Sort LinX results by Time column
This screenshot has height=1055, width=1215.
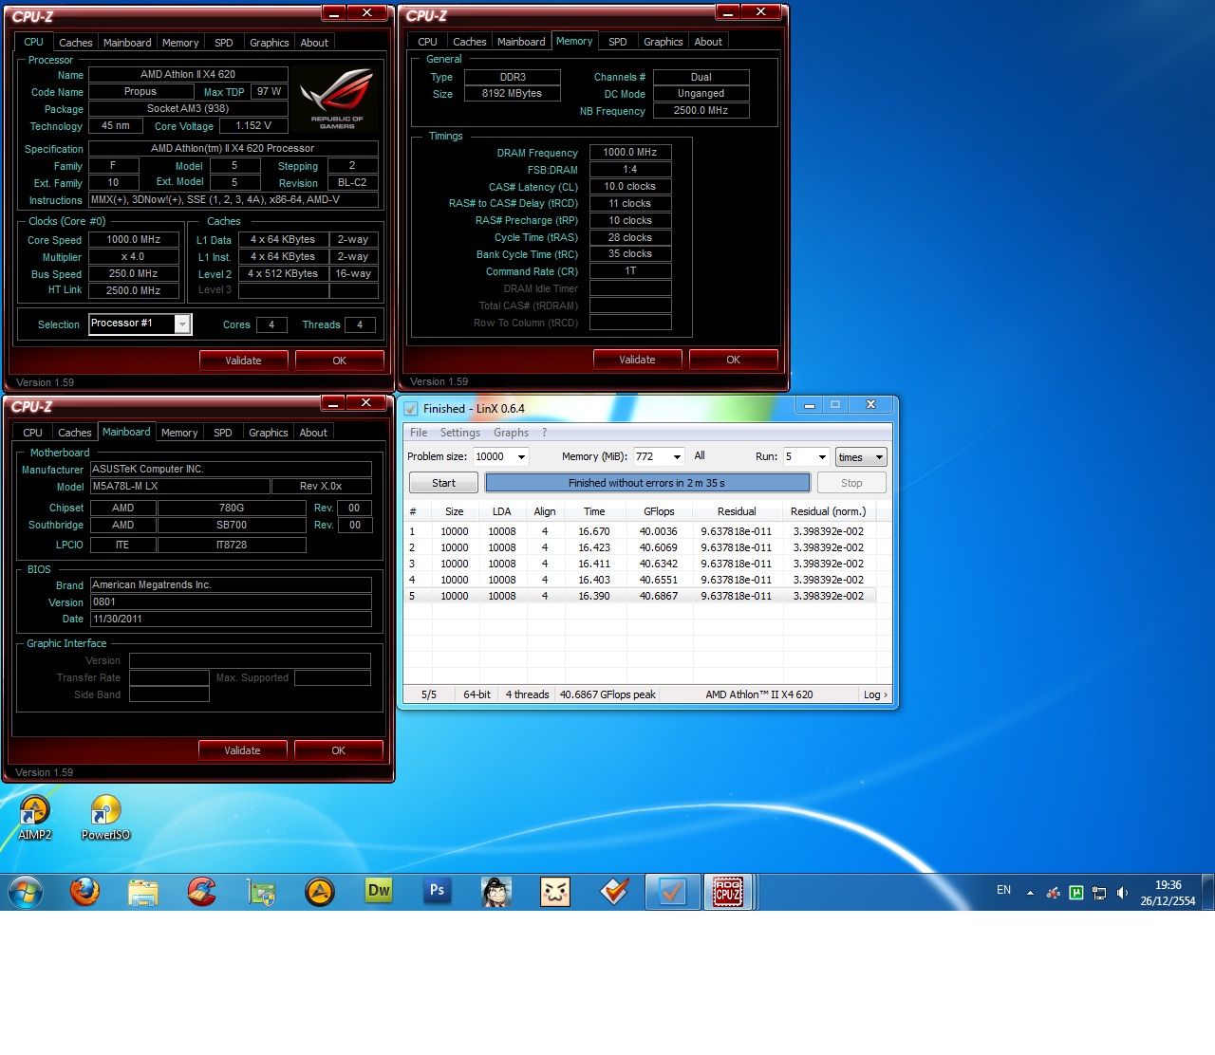pyautogui.click(x=594, y=511)
